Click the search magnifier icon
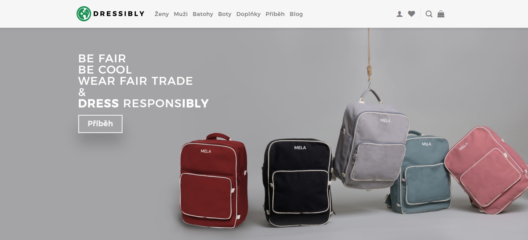 point(429,14)
